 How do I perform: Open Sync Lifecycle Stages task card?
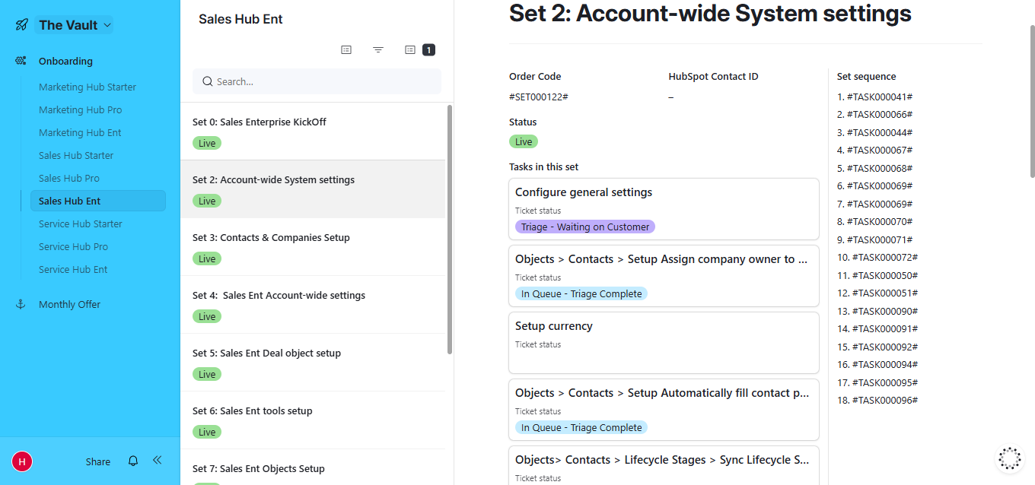point(664,465)
